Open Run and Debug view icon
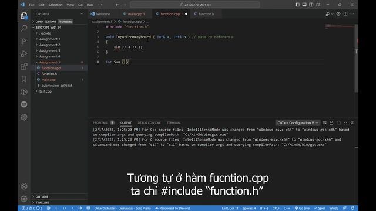 (x=24, y=53)
